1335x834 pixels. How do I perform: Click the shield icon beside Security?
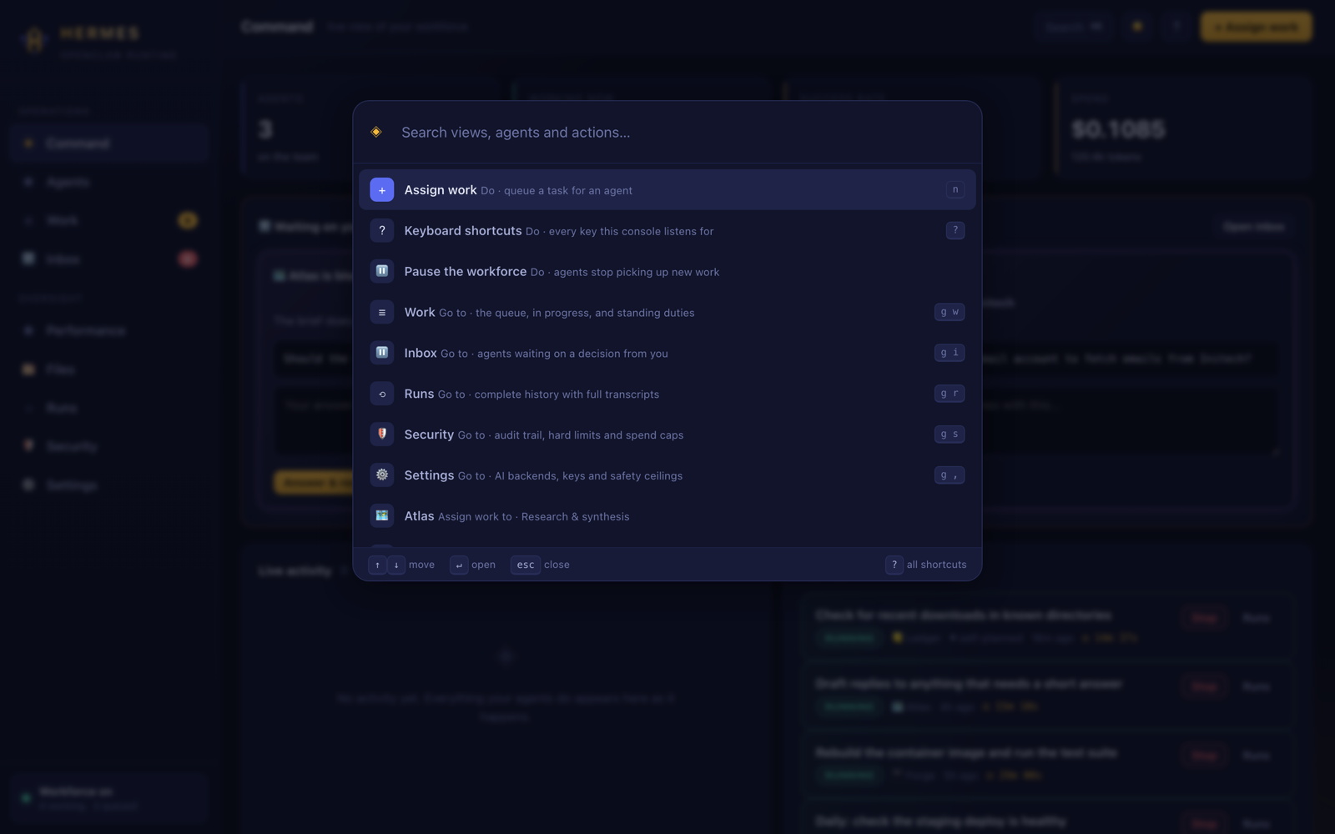click(x=381, y=434)
